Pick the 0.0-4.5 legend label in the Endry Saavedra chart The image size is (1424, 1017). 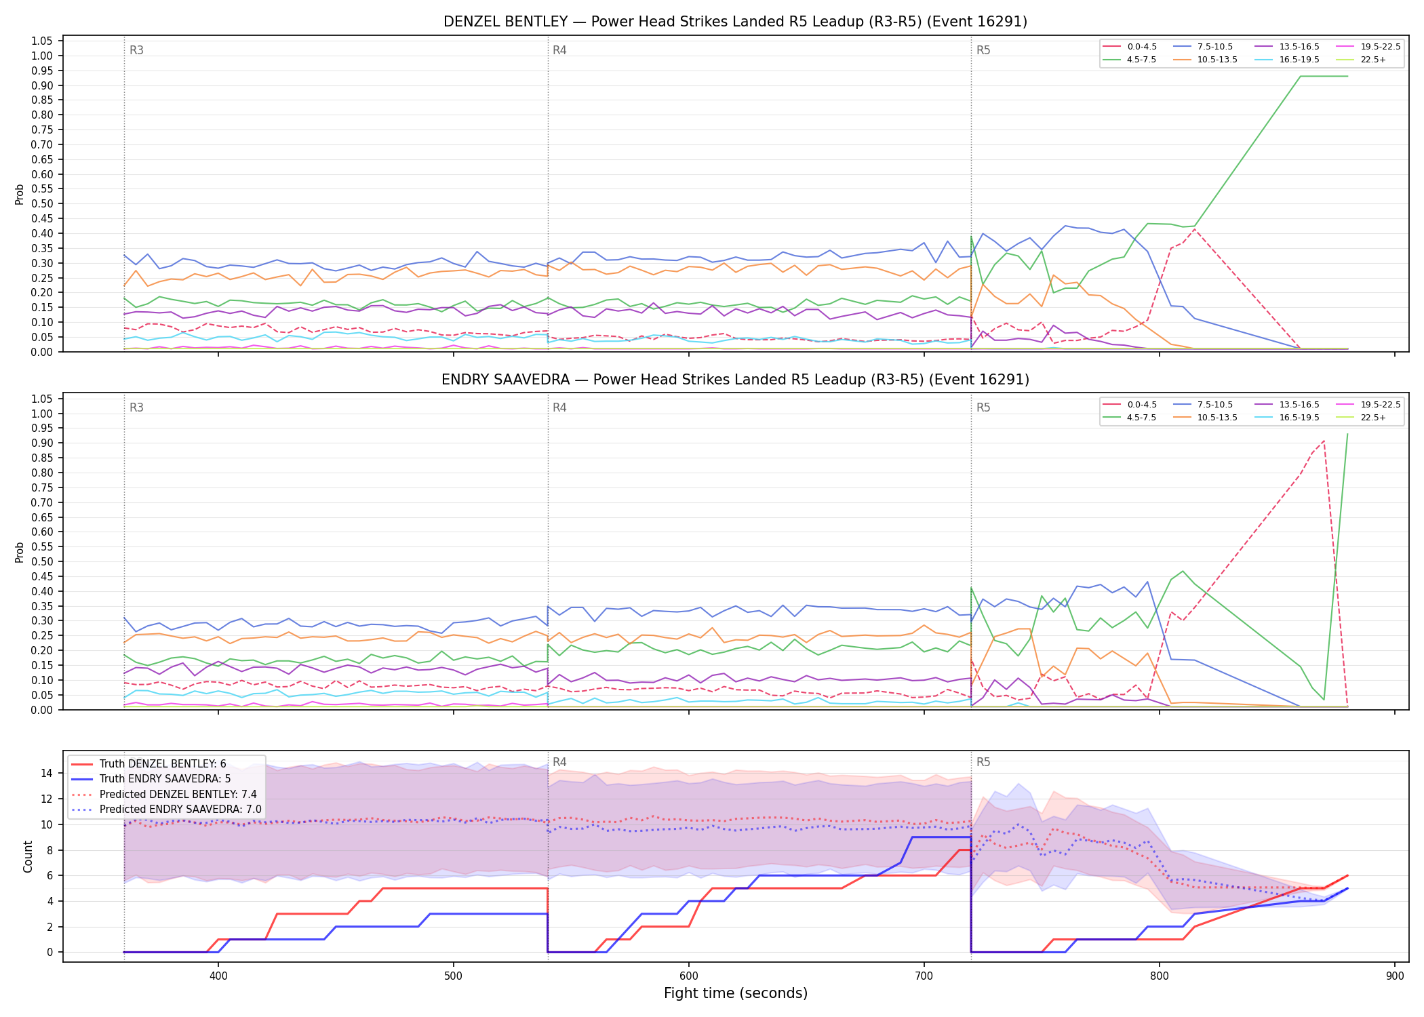point(1142,405)
